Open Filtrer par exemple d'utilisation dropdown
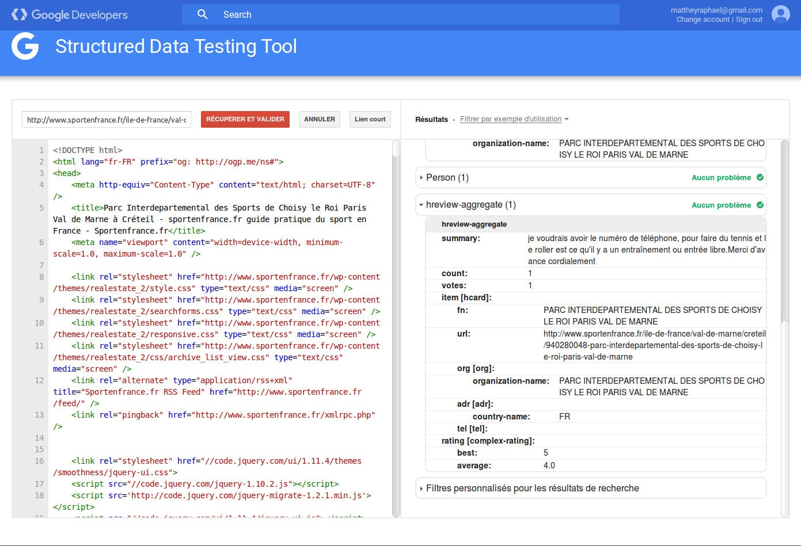This screenshot has width=801, height=546. (x=514, y=119)
